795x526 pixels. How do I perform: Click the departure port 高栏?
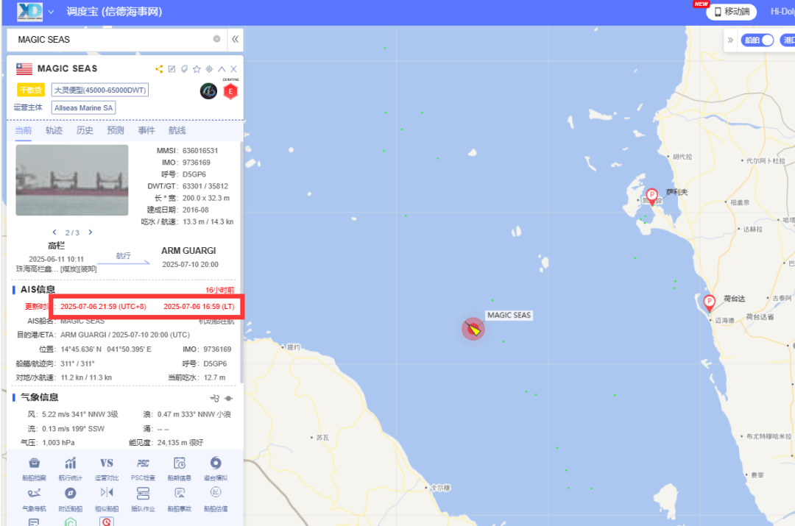(56, 246)
